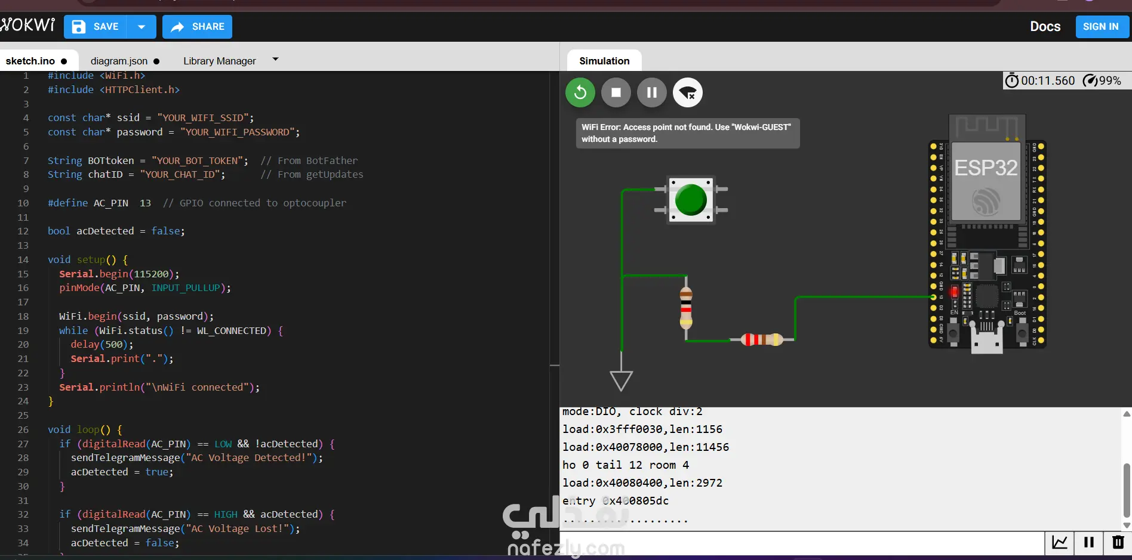1132x560 pixels.
Task: Click the "ho 0 tail 12 room 4" serial line
Action: tap(626, 465)
